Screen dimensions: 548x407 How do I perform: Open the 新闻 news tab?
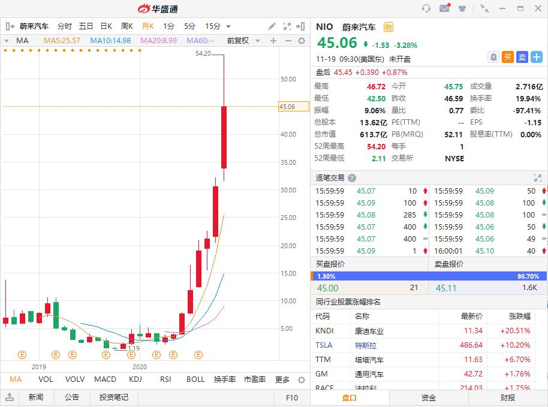[x=35, y=397]
